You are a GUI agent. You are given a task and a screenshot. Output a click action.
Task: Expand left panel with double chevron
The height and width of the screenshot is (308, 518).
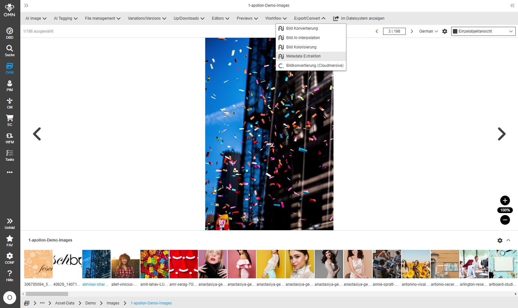click(x=26, y=5)
